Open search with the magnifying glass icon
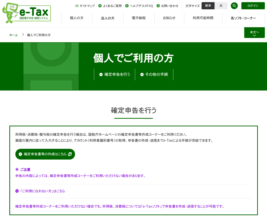The image size is (267, 218). pyautogui.click(x=234, y=6)
